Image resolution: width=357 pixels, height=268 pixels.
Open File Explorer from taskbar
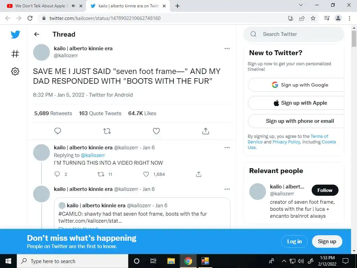click(x=171, y=261)
